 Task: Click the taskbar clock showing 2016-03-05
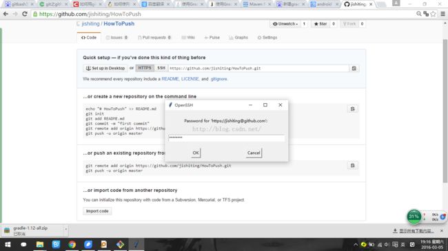point(431,244)
